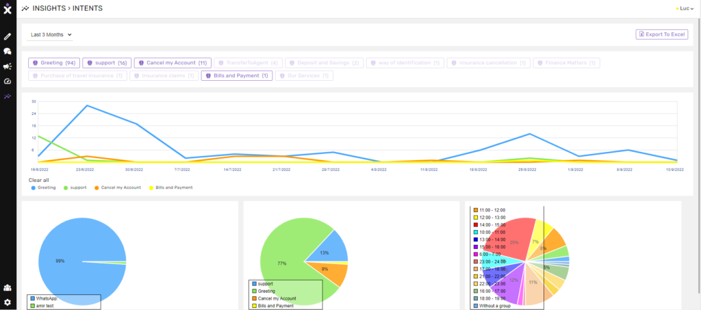Click 16:00 - 17:00 in hours legend

coord(489,292)
